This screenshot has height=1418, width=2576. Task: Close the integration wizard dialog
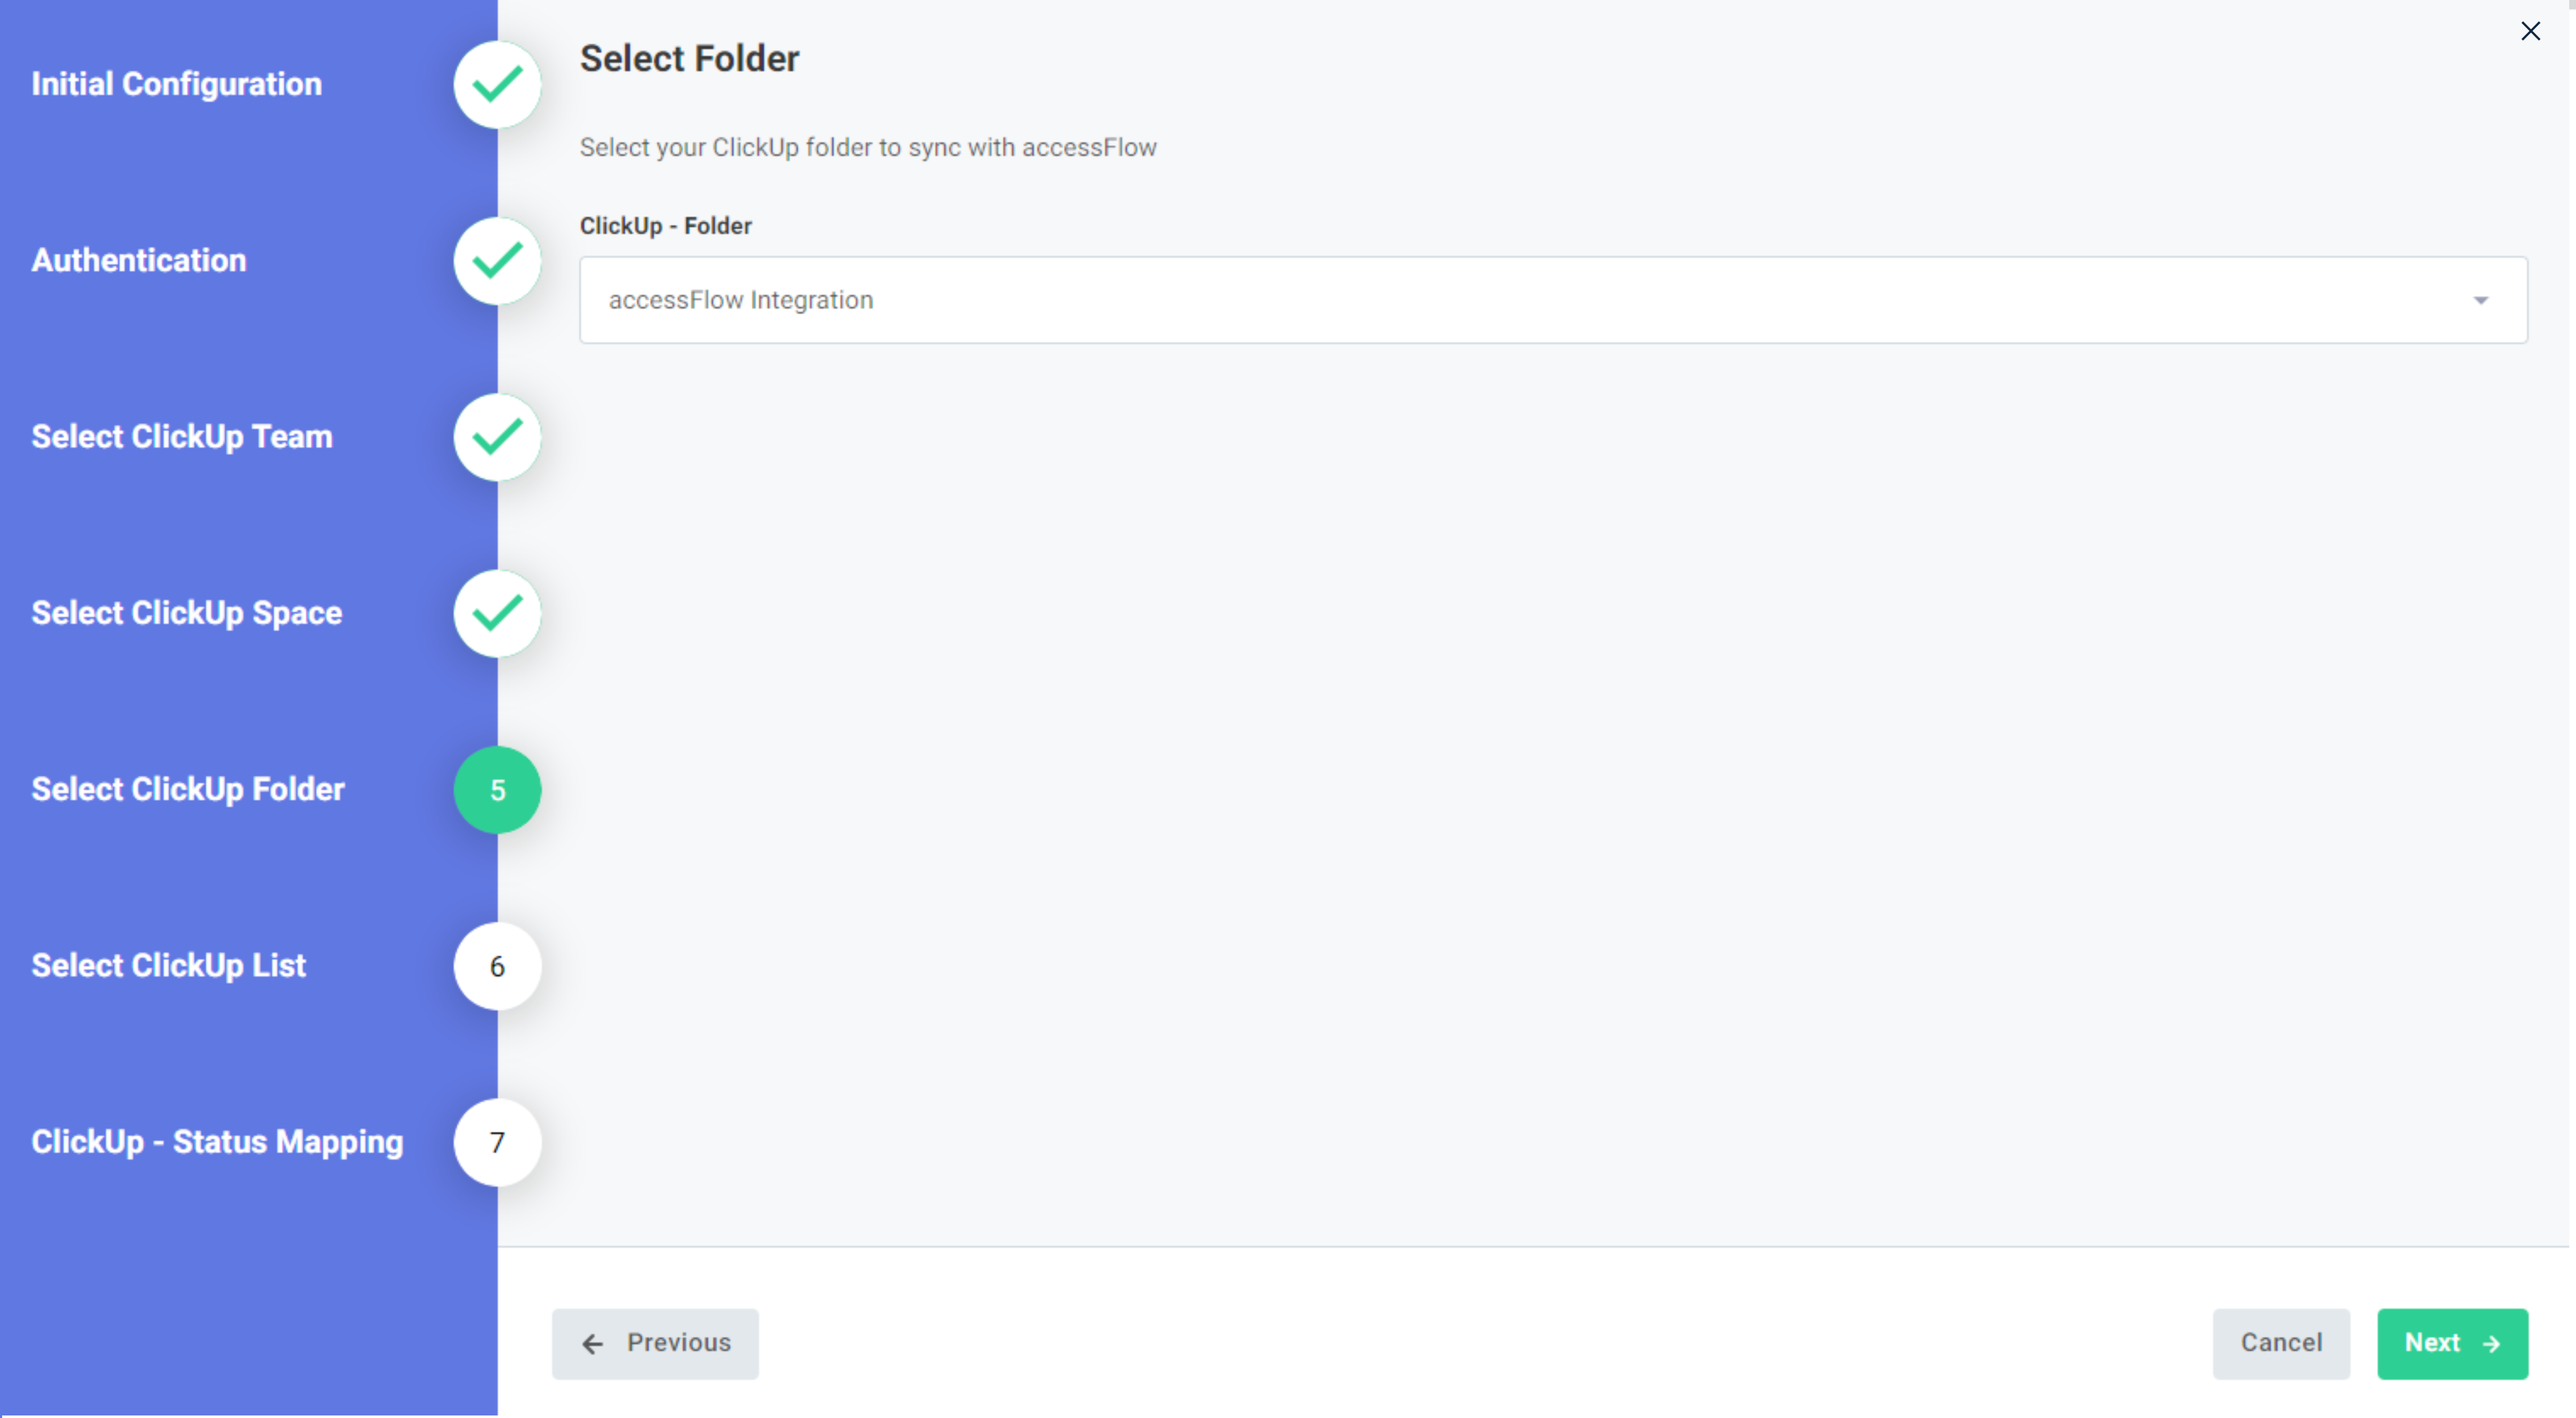[2531, 31]
